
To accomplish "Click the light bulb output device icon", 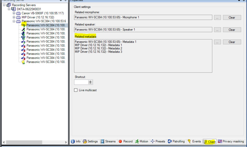I will pos(23,62).
